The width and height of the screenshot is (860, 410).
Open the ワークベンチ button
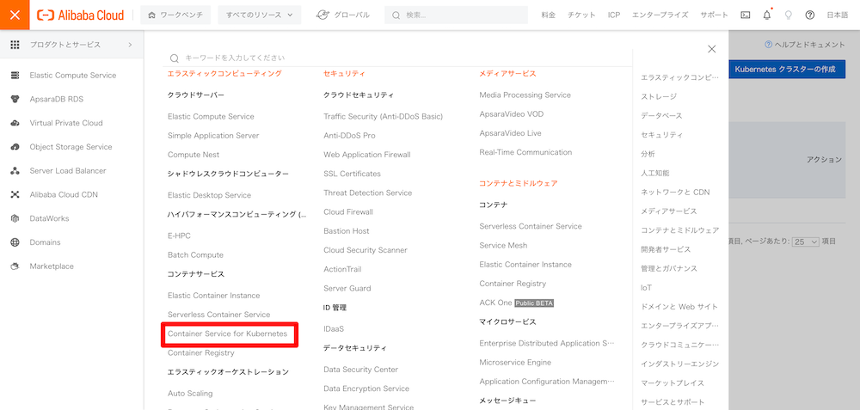175,15
